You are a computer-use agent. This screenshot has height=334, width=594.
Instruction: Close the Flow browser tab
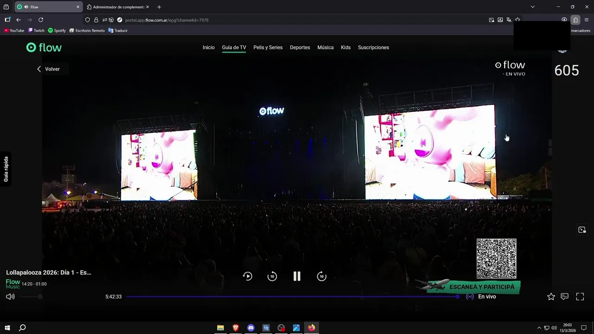click(78, 7)
